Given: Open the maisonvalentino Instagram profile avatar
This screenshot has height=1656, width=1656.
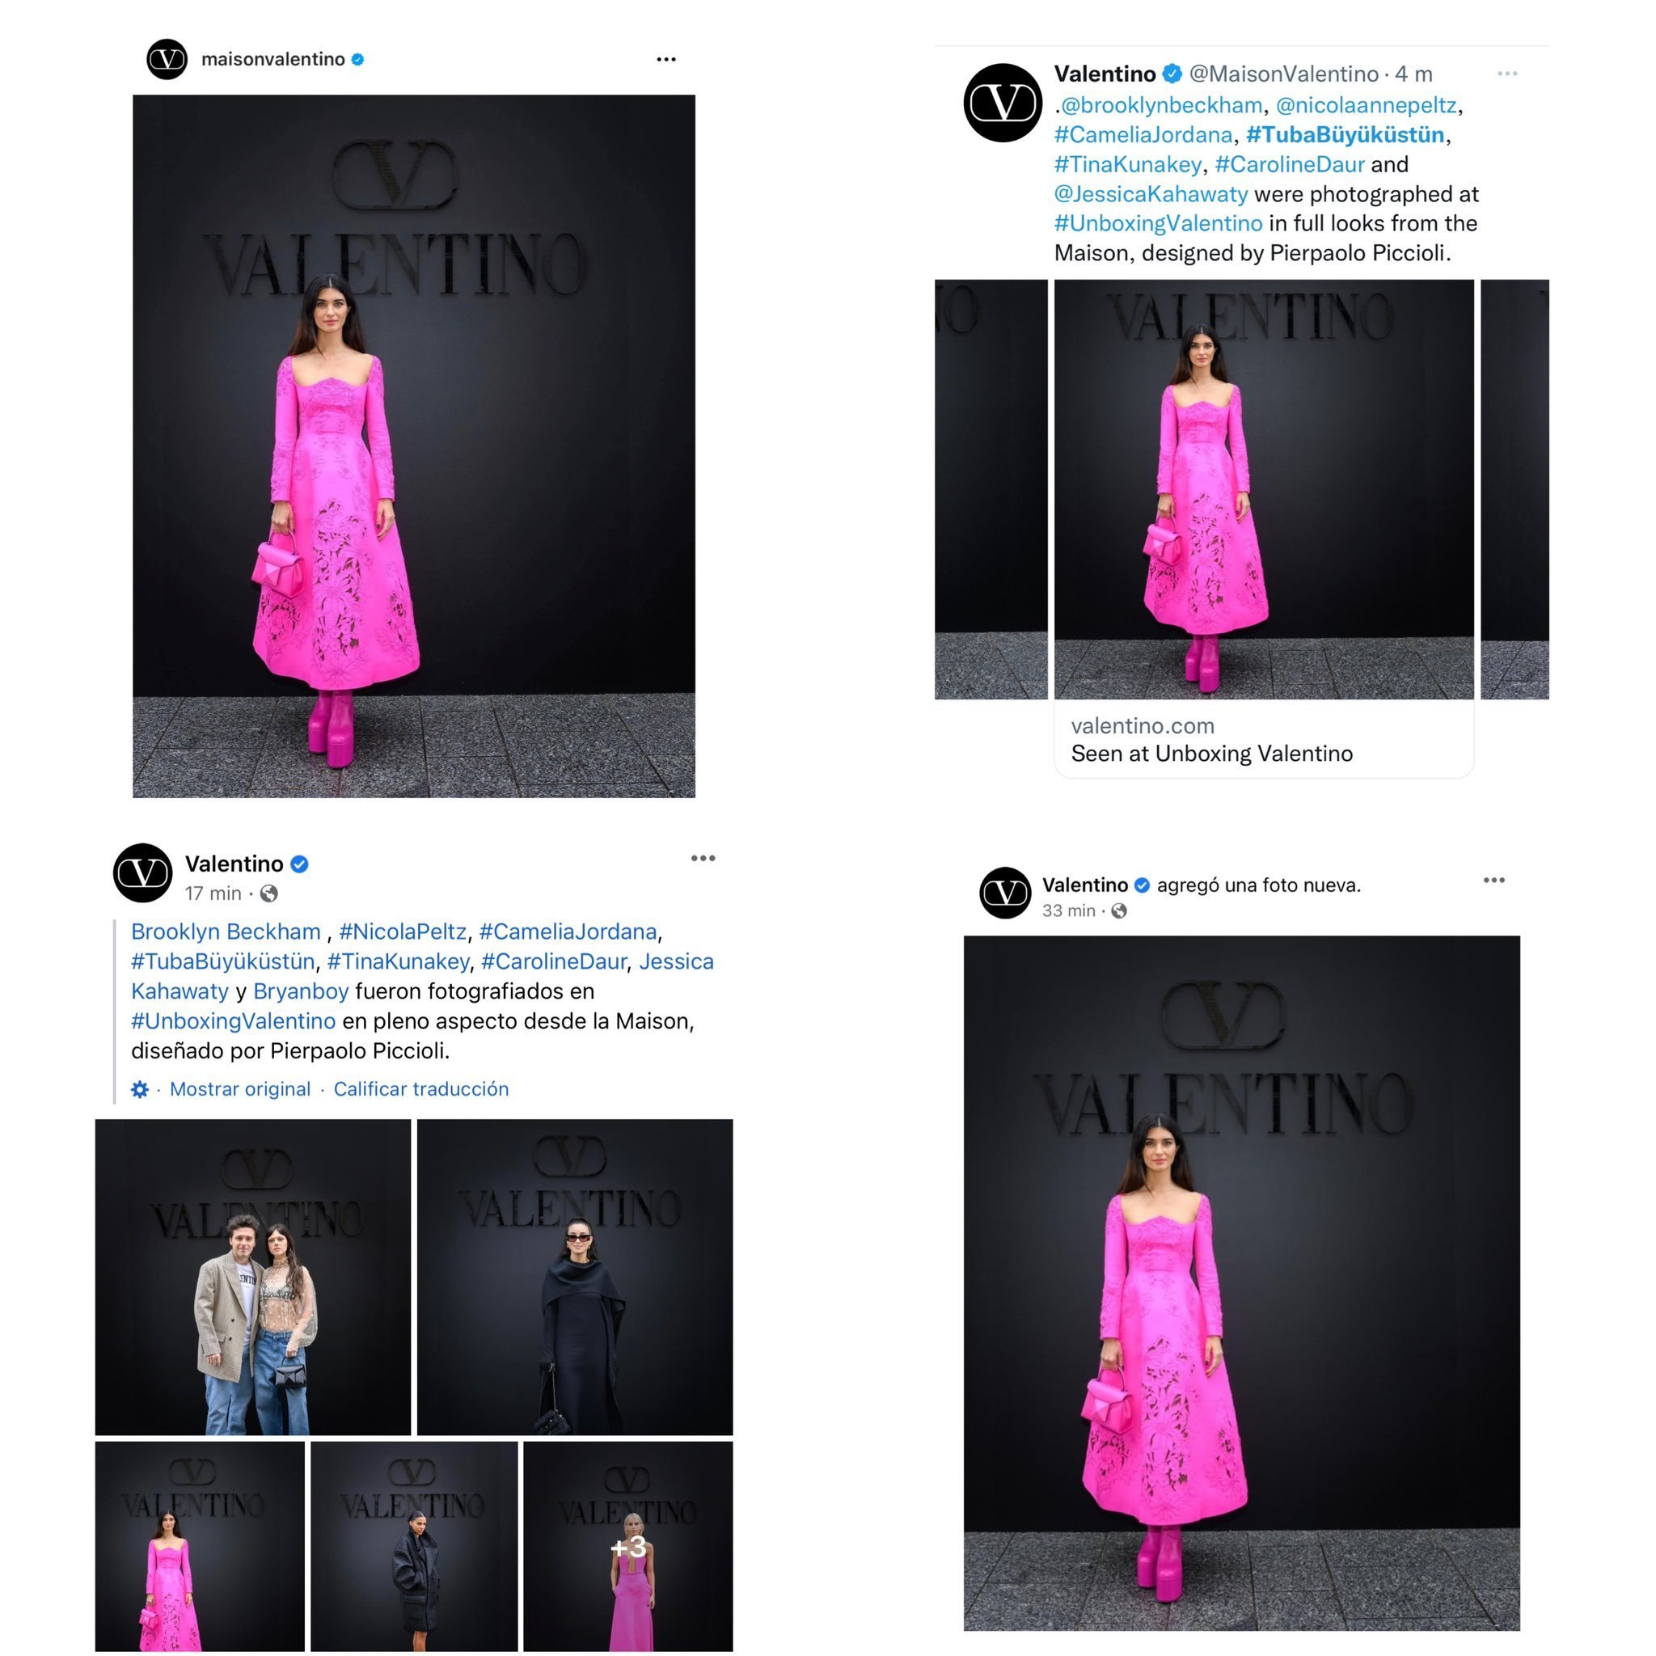Looking at the screenshot, I should coord(167,59).
